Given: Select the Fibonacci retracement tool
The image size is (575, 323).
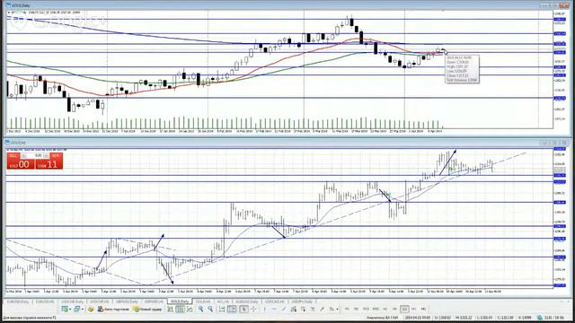Looking at the screenshot, I should (304, 309).
